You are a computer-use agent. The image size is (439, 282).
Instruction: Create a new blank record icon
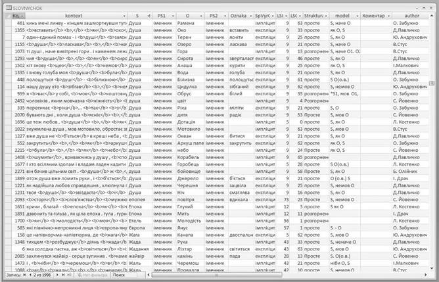click(69, 275)
